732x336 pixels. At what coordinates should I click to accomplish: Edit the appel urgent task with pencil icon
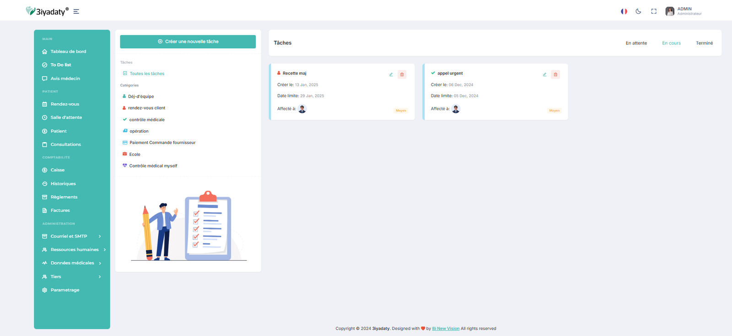(544, 75)
